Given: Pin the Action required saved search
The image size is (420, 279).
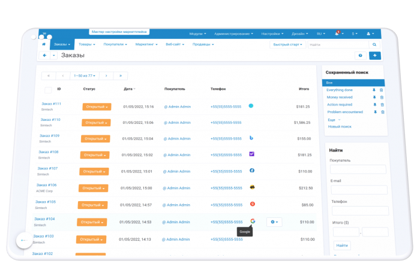Looking at the screenshot, I should (375, 105).
